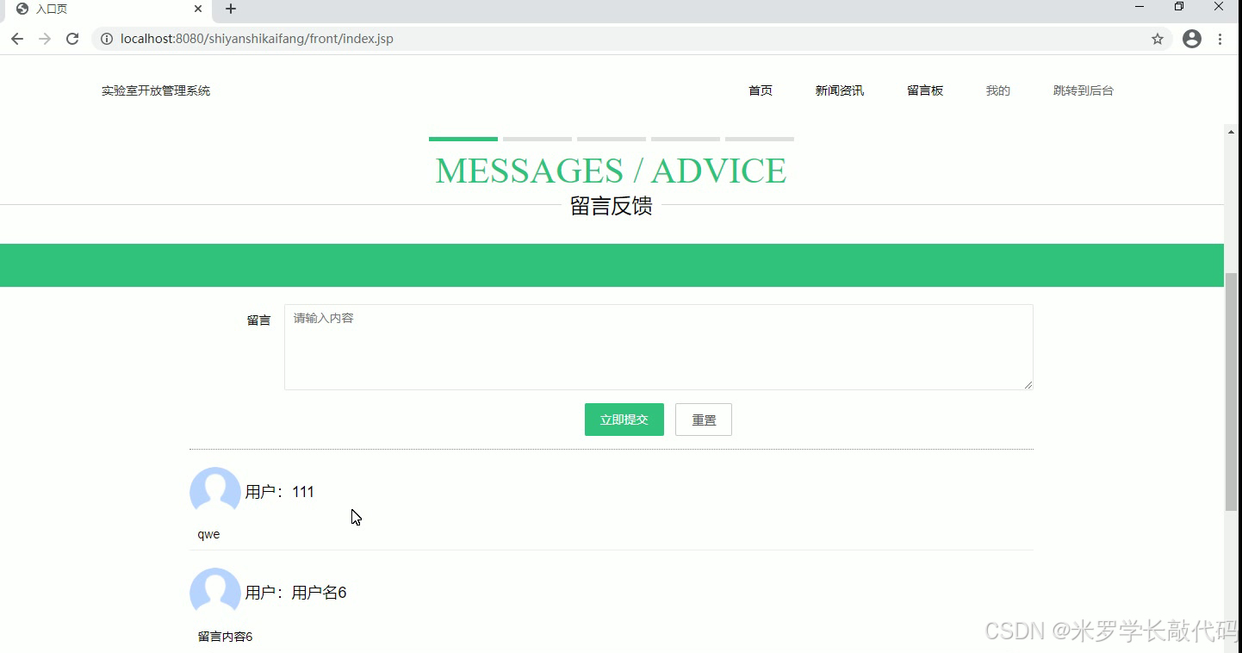Click the avatar of 用户名6
The width and height of the screenshot is (1242, 653).
pyautogui.click(x=214, y=594)
